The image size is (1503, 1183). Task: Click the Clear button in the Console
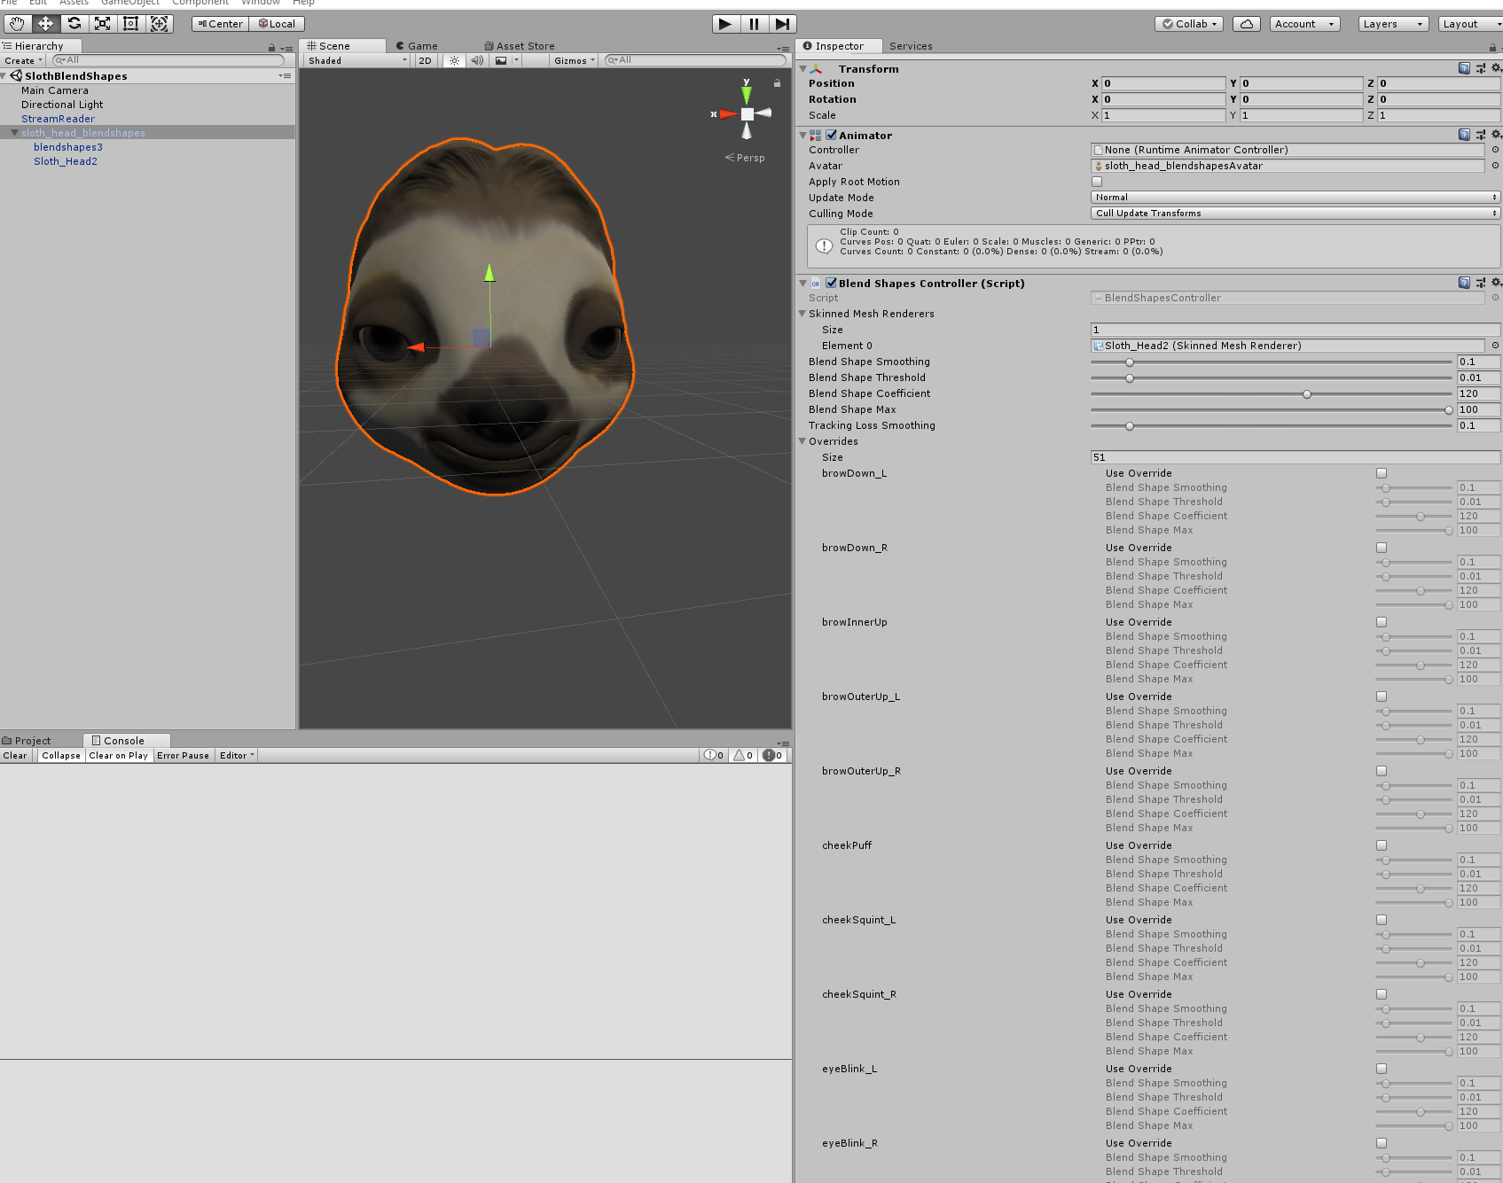pos(15,755)
